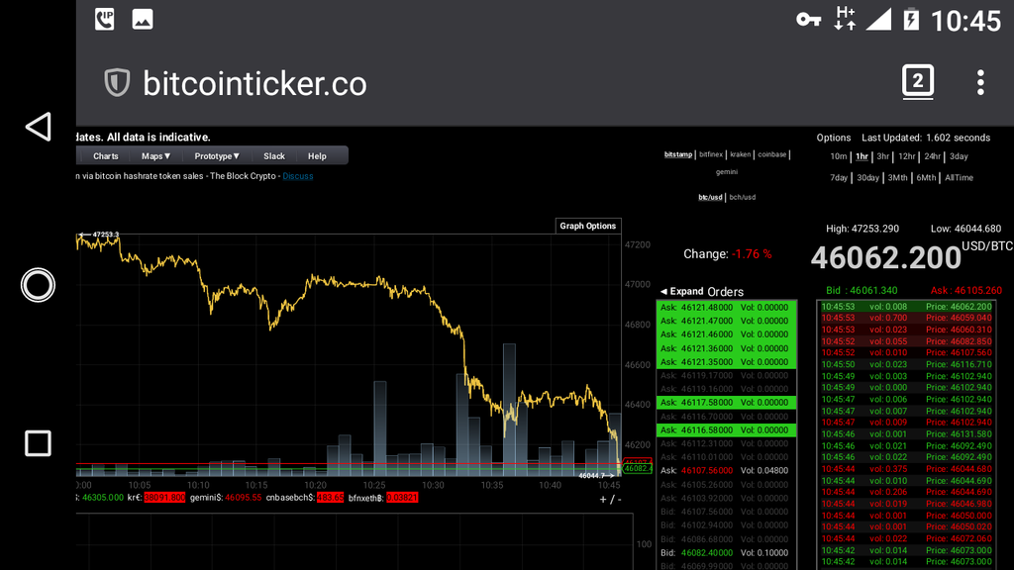Switch to bch/usd pair
The height and width of the screenshot is (570, 1014).
click(x=743, y=197)
